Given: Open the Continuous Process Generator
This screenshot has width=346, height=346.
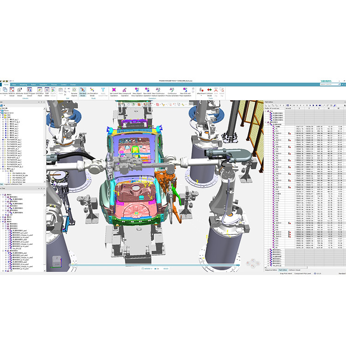Looking at the screenshot, I should [172, 91].
